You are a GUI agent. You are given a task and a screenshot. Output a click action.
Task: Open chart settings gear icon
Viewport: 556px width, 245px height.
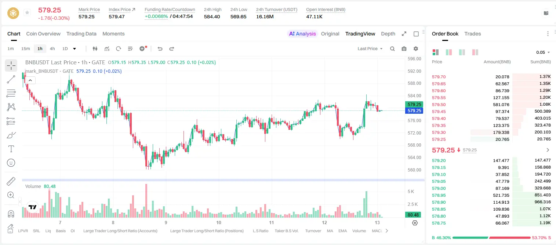coord(416,49)
